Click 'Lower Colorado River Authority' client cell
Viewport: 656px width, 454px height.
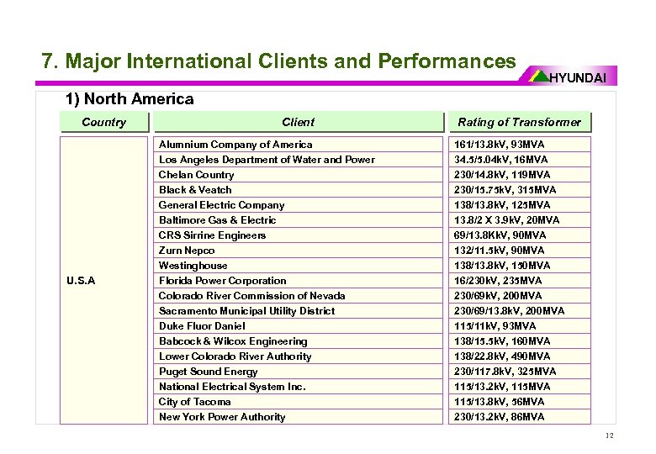point(298,356)
